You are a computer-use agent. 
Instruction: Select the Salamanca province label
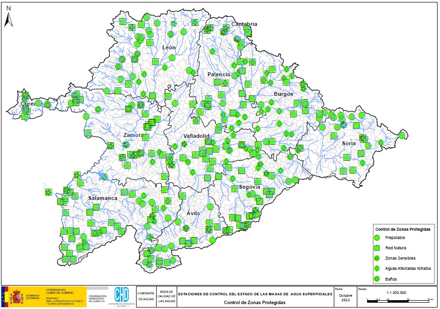(103, 198)
